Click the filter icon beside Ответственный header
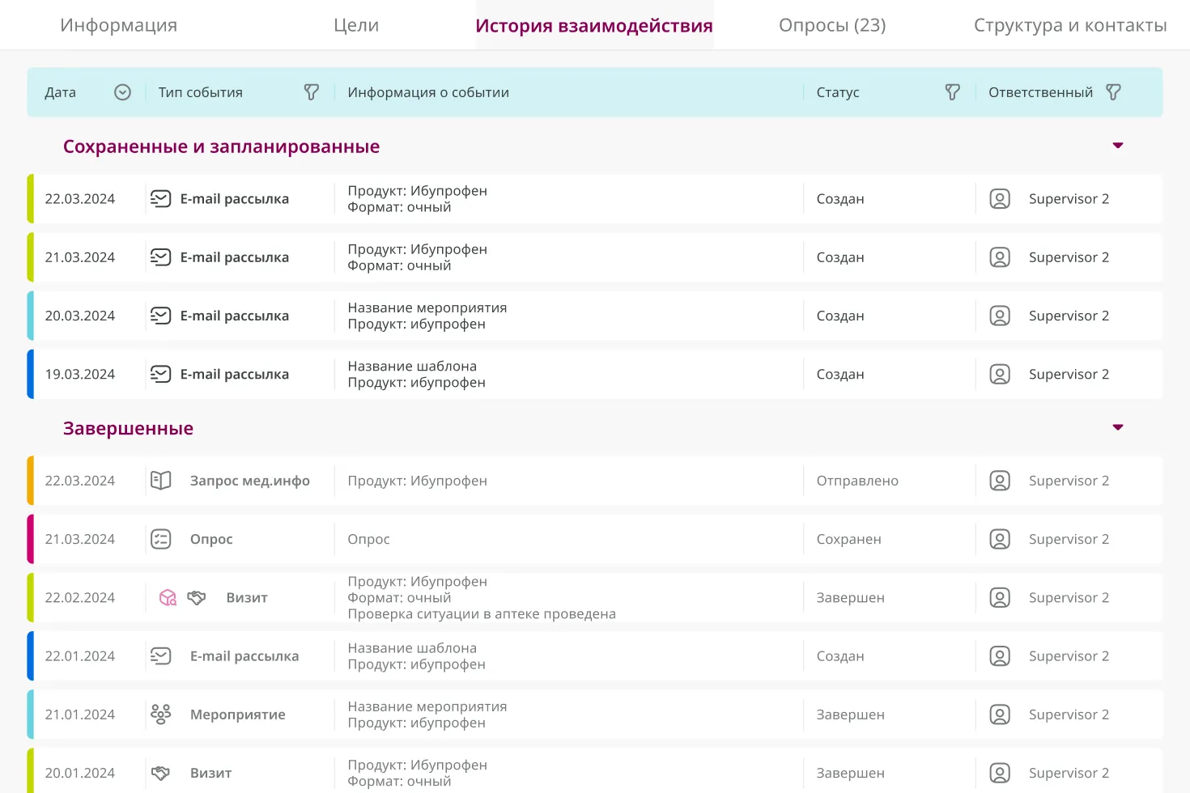1190x793 pixels. 1114,91
